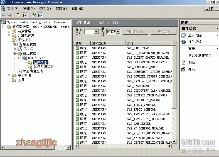
Task: Open the 窗口(W) menu
Action: [61, 9]
